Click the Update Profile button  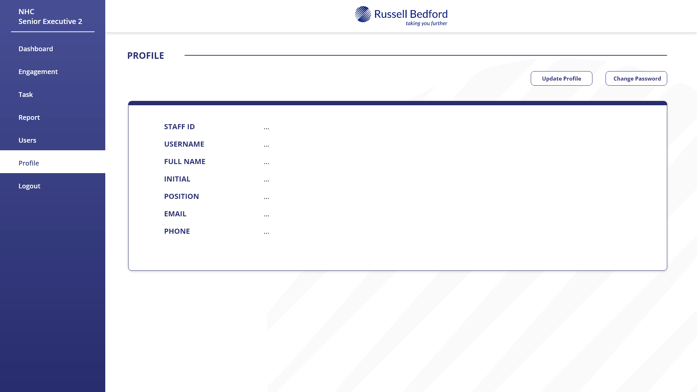tap(561, 78)
